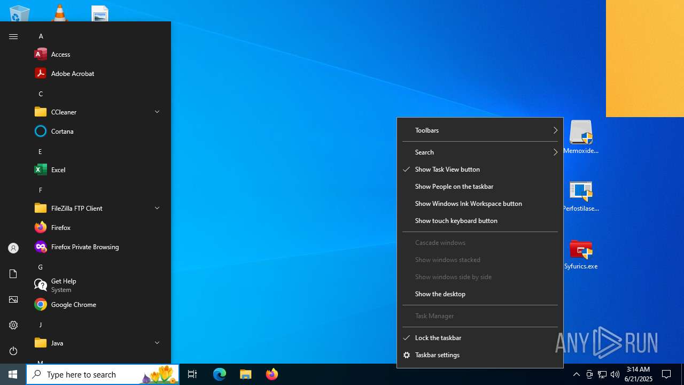This screenshot has width=684, height=385.
Task: Toggle Lock the taskbar option
Action: point(480,338)
